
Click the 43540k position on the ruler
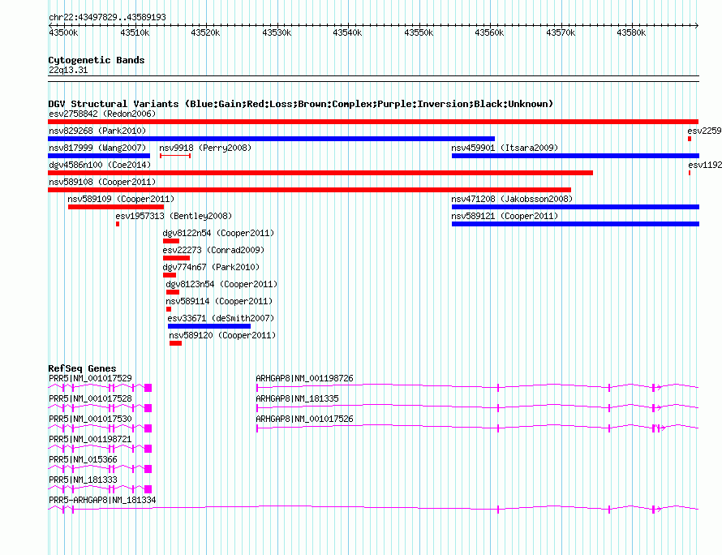347,32
